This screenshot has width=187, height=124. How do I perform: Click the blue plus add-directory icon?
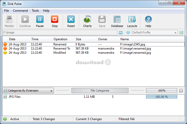click(128, 32)
